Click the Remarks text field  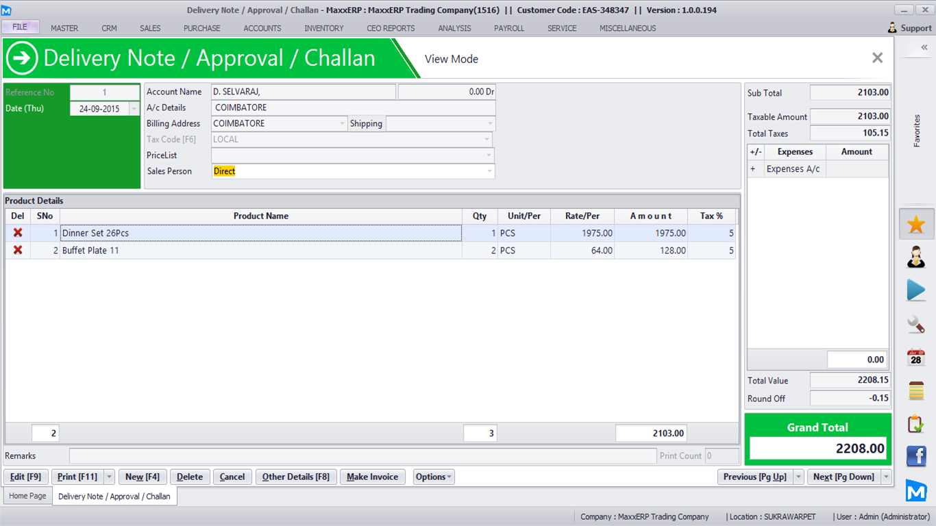coord(362,456)
